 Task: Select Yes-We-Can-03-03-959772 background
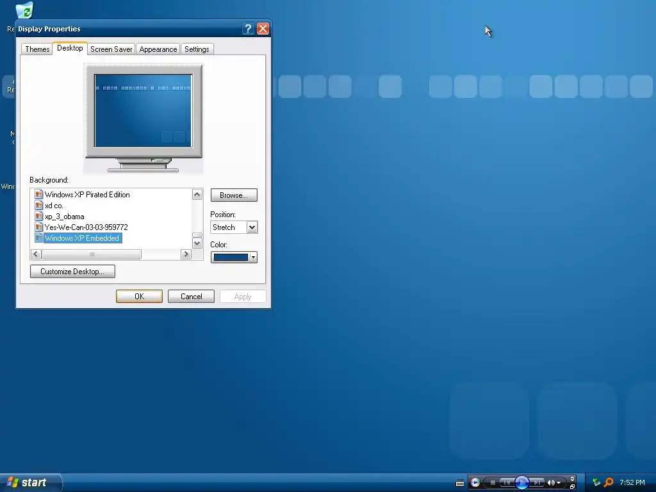pos(86,227)
